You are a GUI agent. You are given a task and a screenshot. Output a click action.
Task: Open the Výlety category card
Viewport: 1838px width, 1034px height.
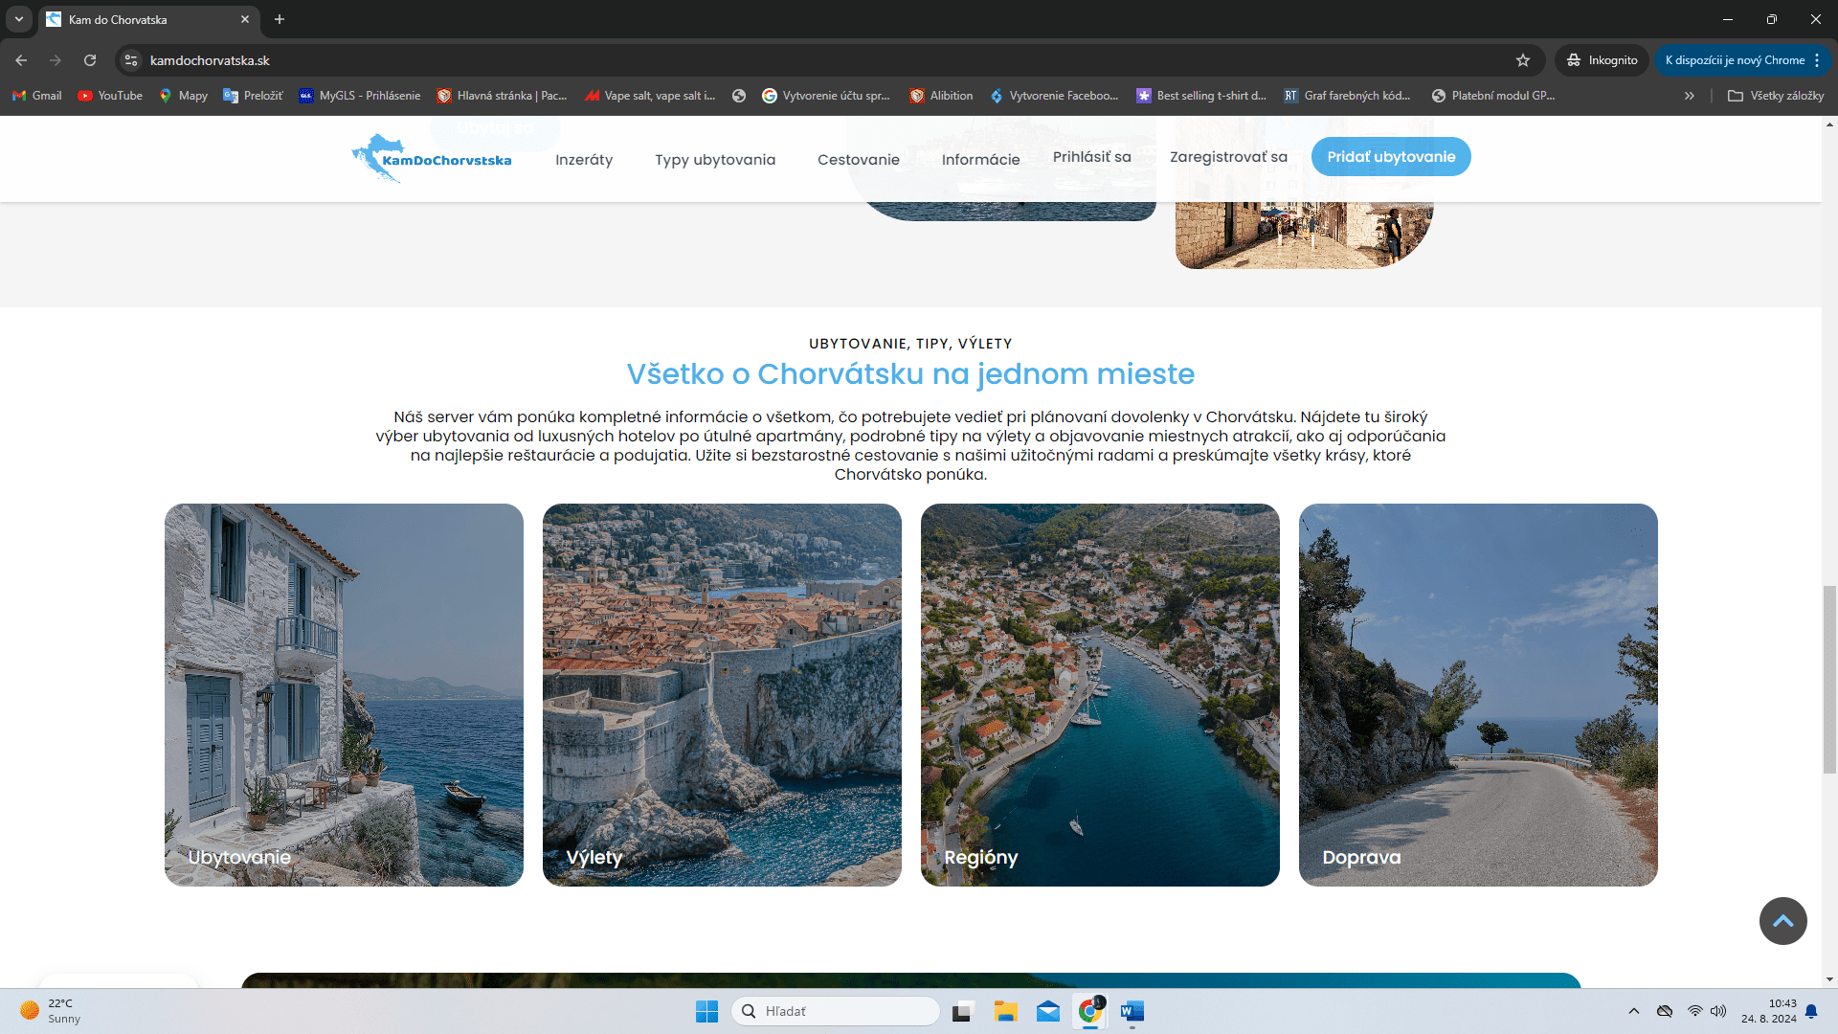pos(722,695)
